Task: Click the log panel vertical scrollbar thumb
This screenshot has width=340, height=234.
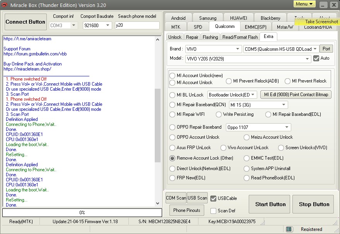Action: pos(158,126)
